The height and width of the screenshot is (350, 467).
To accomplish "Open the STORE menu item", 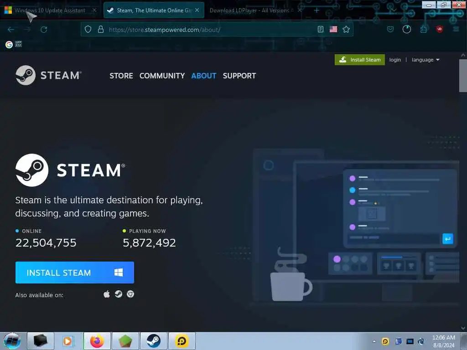I will click(x=121, y=76).
